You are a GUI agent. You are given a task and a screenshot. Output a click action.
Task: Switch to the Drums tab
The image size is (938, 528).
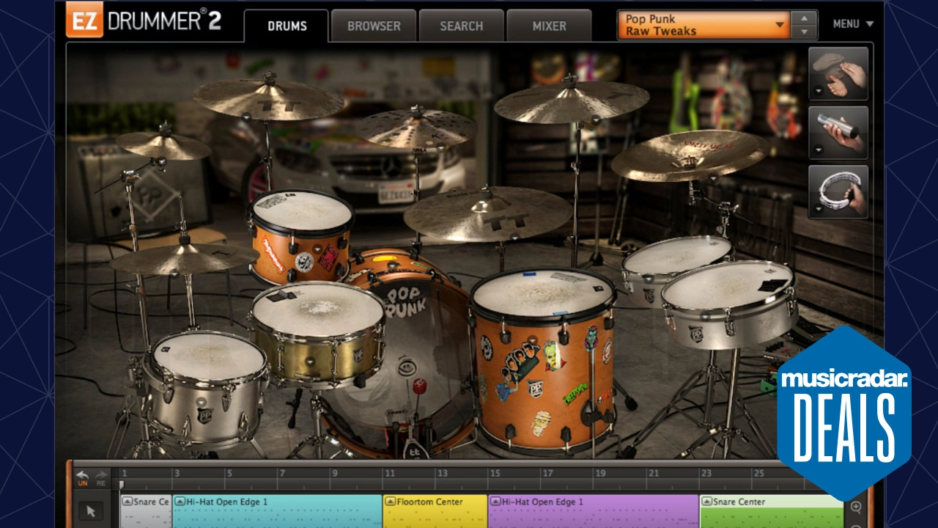[x=287, y=26]
